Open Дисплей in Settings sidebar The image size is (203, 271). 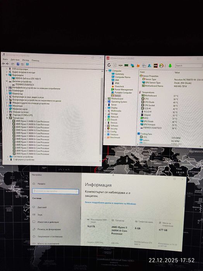pyautogui.click(x=40, y=207)
